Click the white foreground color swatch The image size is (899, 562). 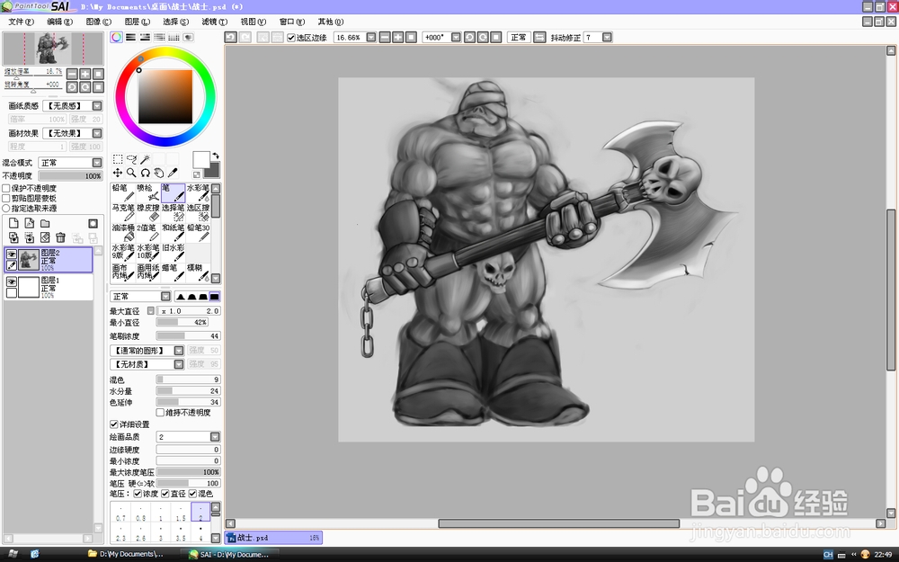click(x=200, y=159)
